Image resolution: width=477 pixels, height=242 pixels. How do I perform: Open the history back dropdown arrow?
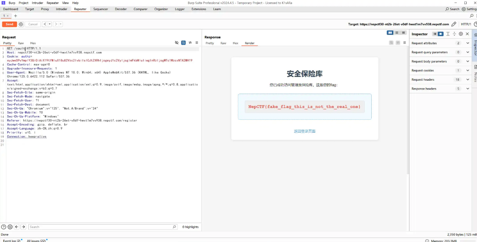point(49,24)
